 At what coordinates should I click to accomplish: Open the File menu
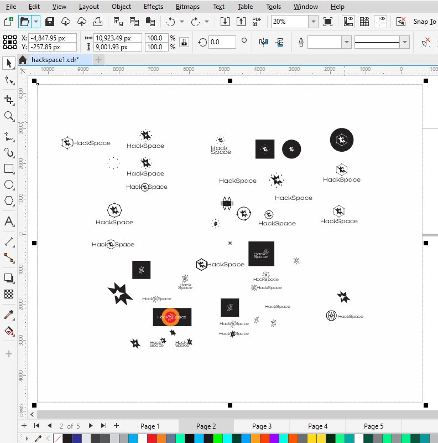click(11, 7)
